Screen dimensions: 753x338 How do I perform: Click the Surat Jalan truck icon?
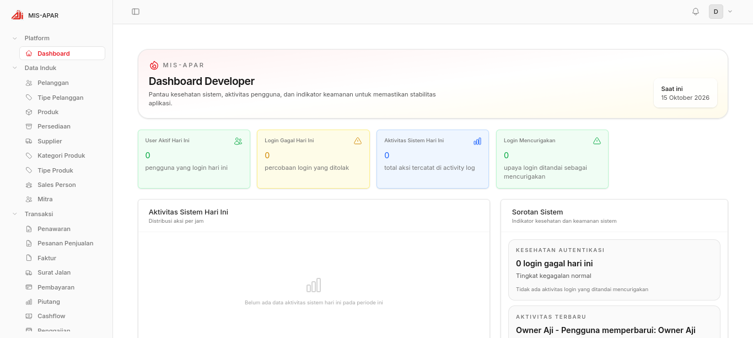pos(29,272)
